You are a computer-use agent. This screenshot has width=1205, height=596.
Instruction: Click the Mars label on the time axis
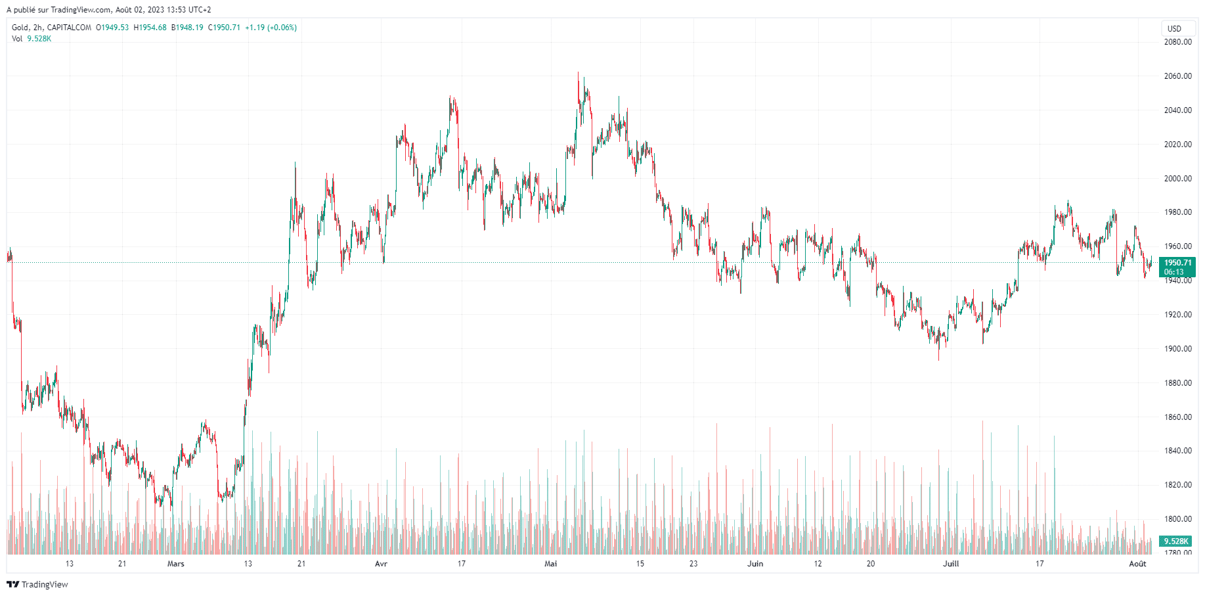tap(176, 564)
